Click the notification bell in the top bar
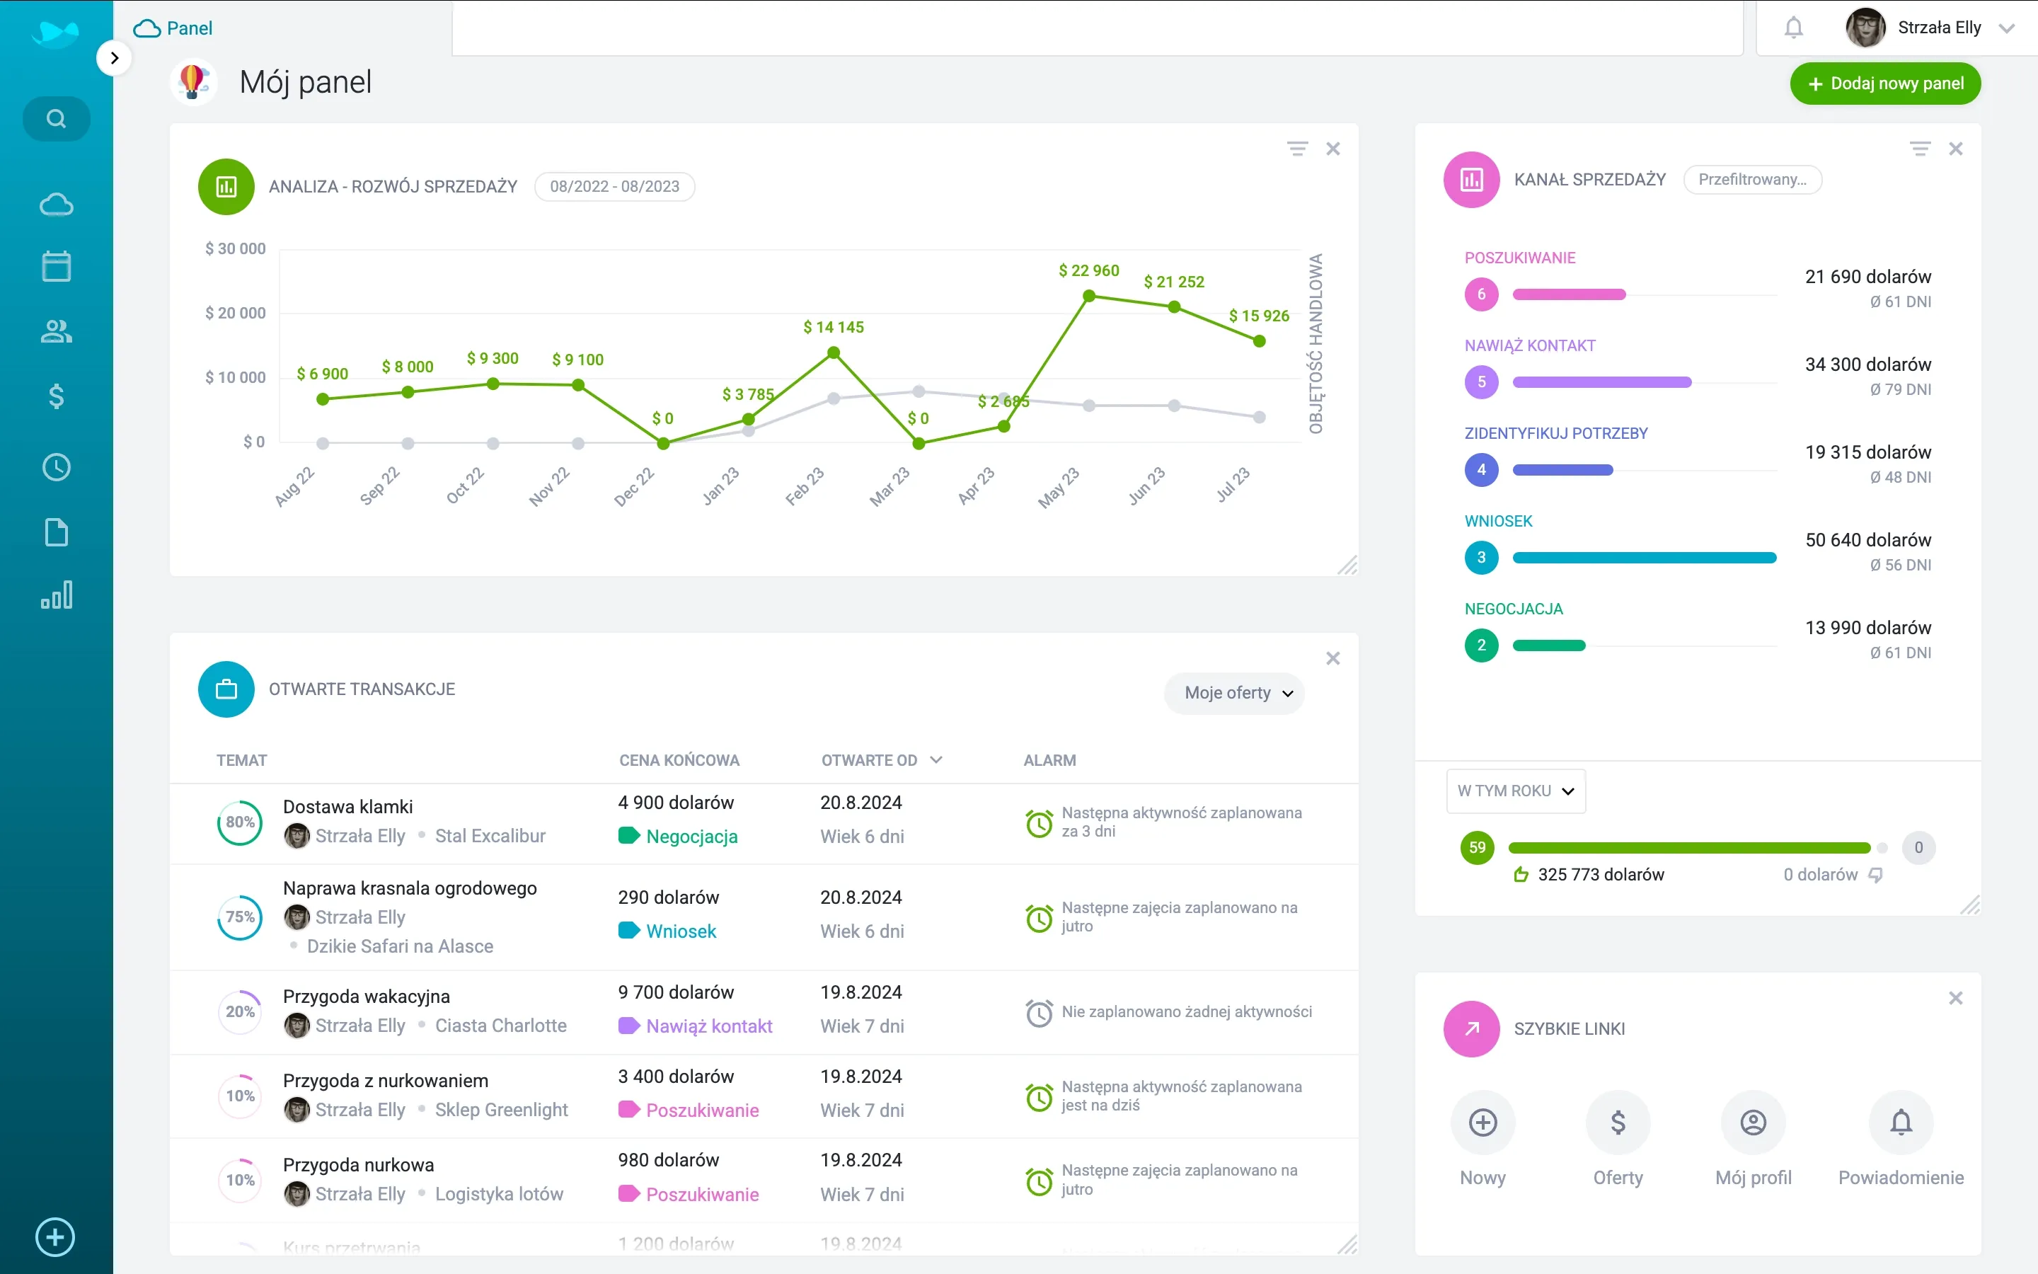 tap(1795, 27)
